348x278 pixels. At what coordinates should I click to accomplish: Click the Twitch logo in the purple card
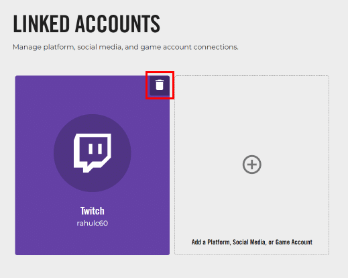(x=93, y=153)
